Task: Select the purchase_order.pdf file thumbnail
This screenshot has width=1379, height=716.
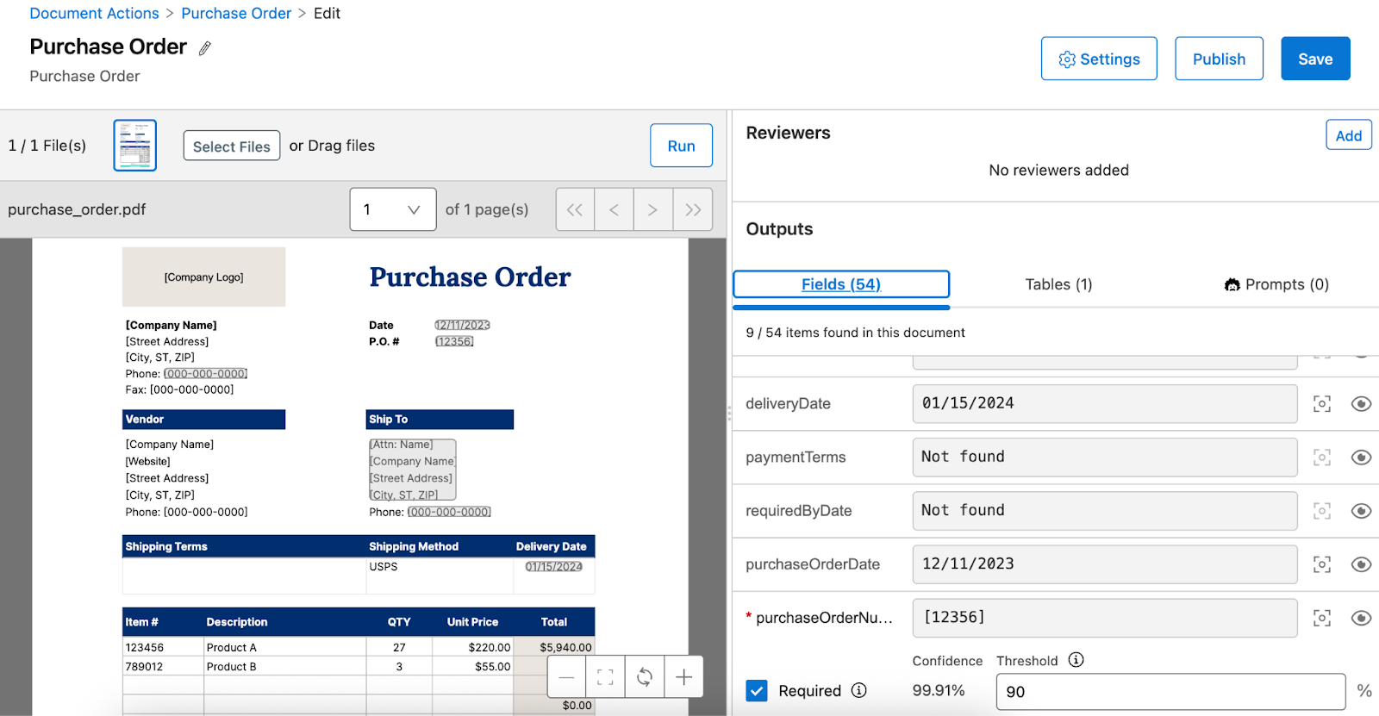Action: (x=135, y=146)
